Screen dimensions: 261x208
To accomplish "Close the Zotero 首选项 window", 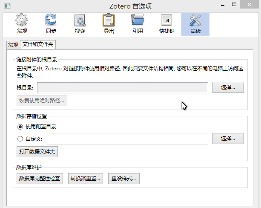I will point(249,5).
